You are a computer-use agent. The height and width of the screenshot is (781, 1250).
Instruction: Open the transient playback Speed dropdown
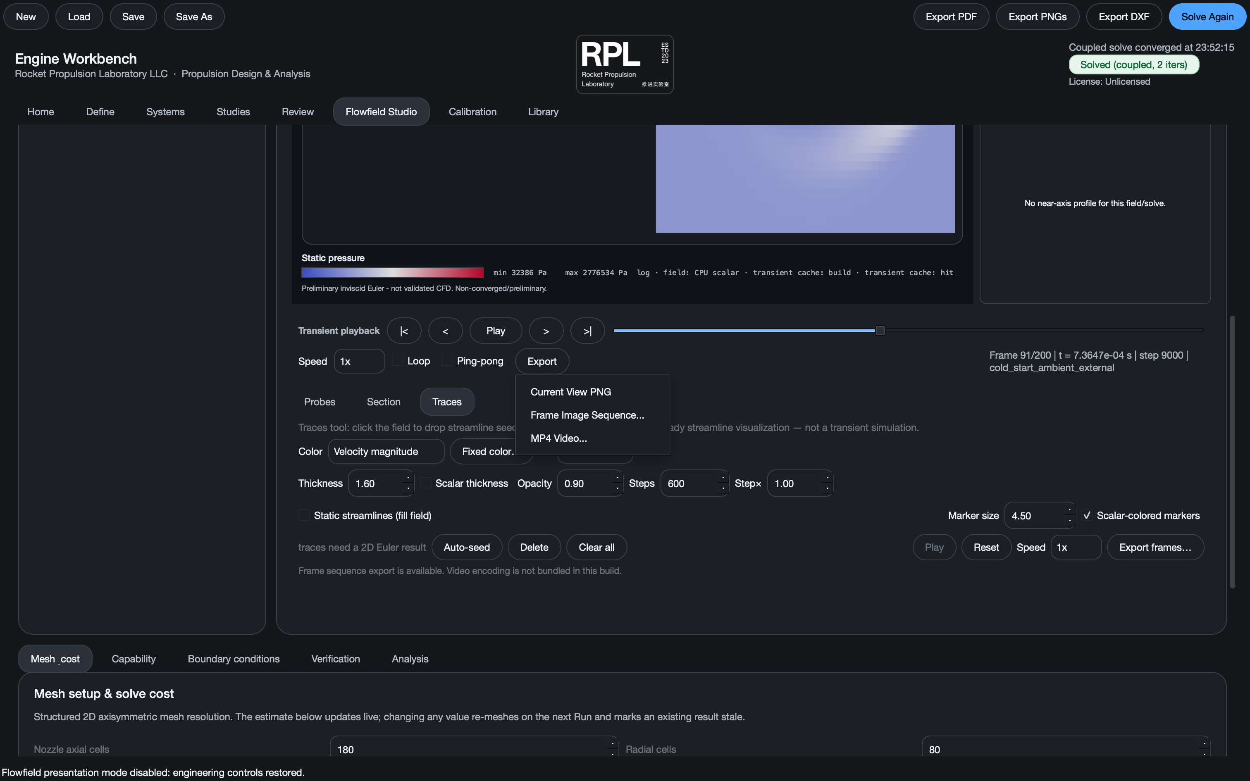pos(359,361)
